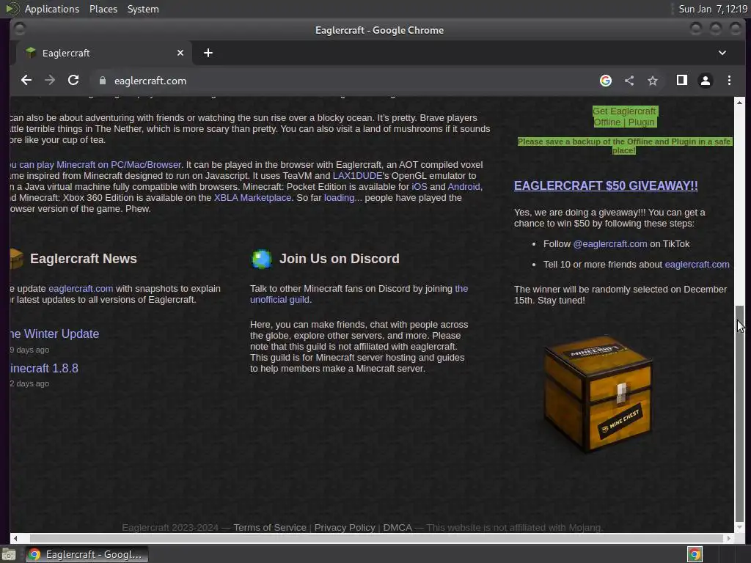Click the globe icon beside Join Us on Discord
751x563 pixels.
coord(262,259)
